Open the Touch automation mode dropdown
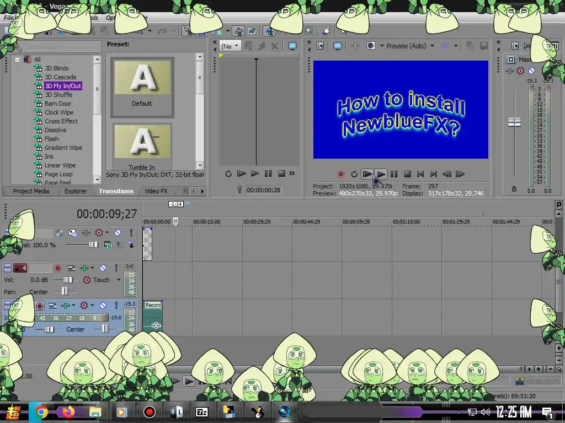This screenshot has height=423, width=565. coord(119,279)
